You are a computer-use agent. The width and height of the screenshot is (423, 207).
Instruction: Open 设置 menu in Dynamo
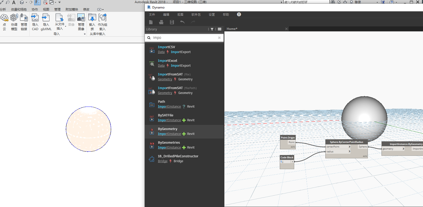pos(212,15)
